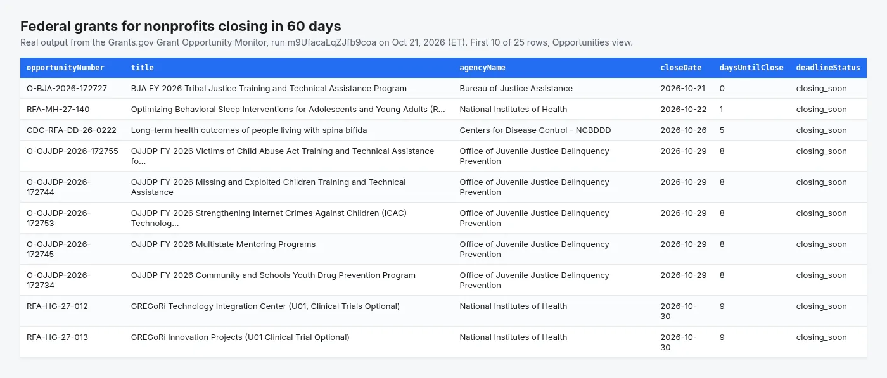The width and height of the screenshot is (887, 378).
Task: Click opportunity number CDC-RFA-DD-26-0222
Action: [72, 130]
